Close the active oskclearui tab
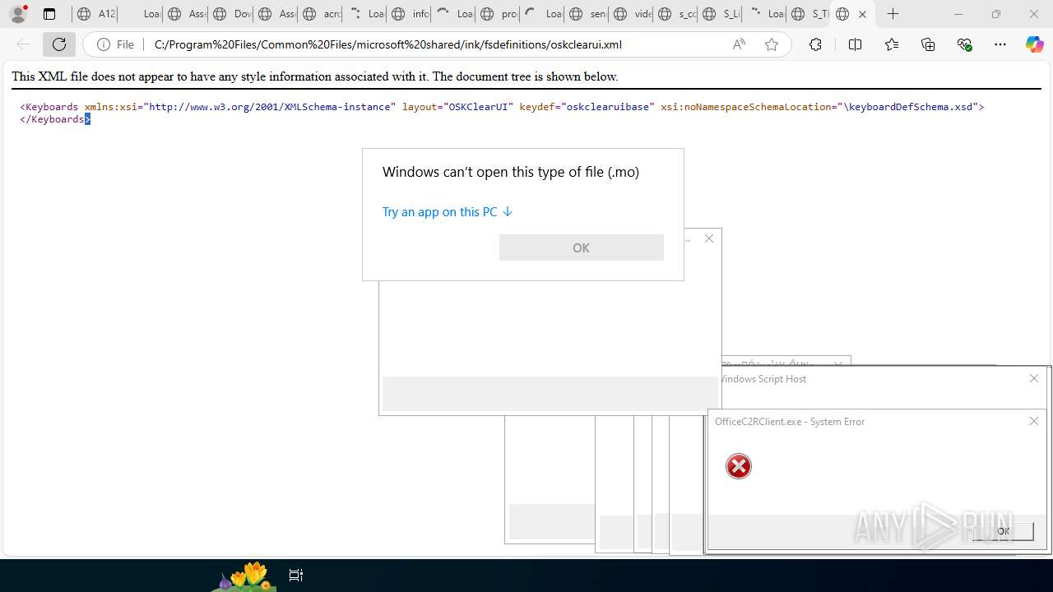 [862, 14]
